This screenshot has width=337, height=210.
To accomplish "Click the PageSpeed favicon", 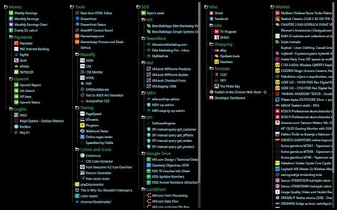I will (82, 114).
